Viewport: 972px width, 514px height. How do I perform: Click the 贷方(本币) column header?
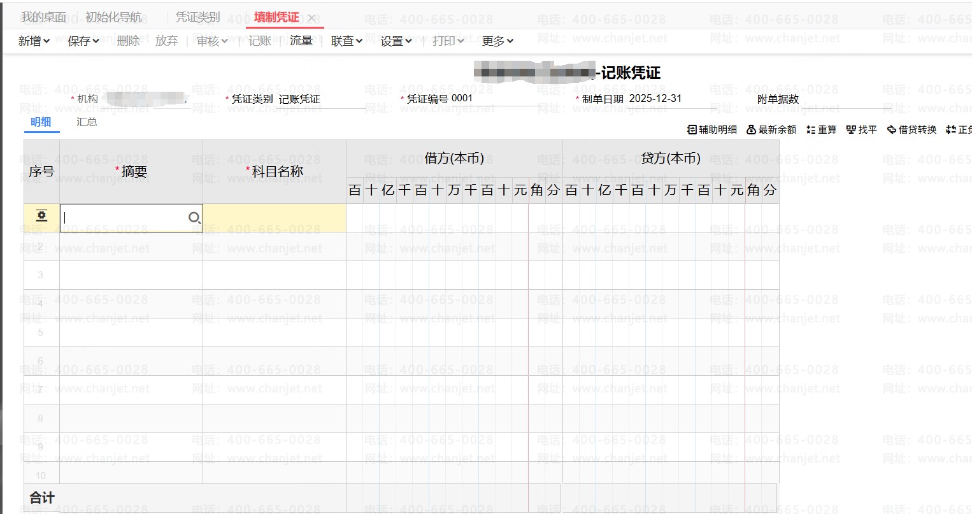pos(671,159)
